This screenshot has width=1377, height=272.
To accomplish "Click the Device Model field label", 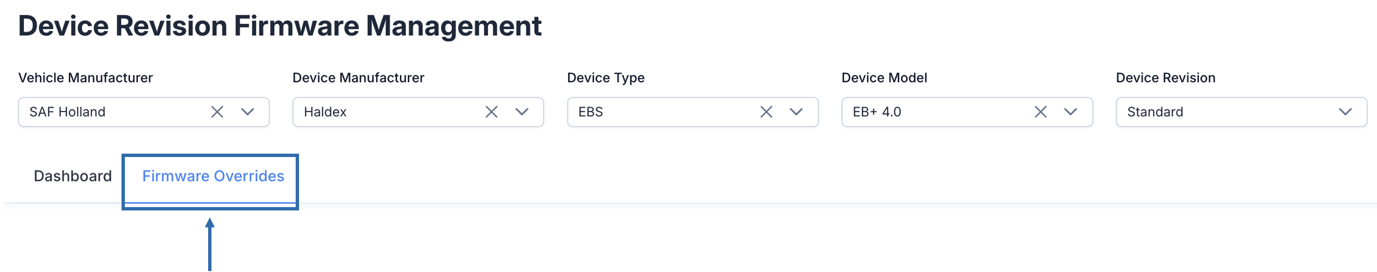I will coord(884,78).
